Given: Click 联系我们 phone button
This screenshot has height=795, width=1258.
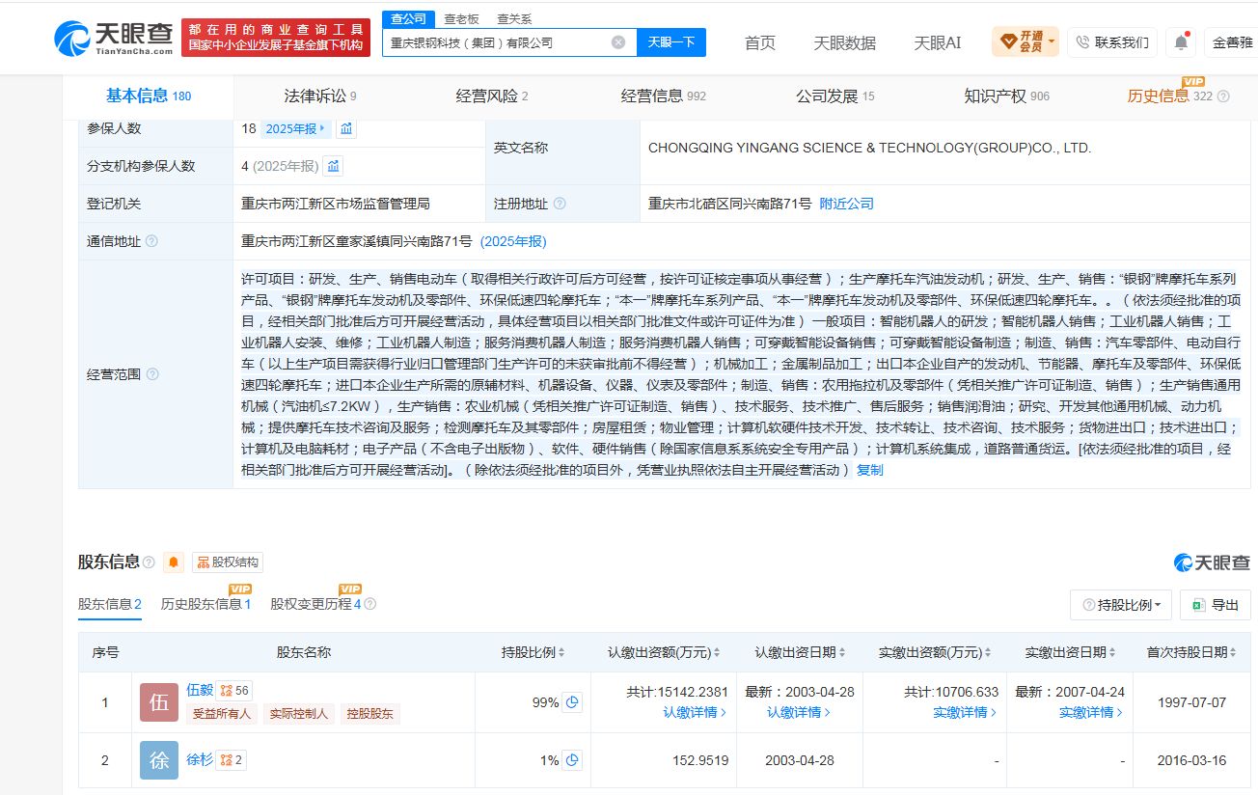Looking at the screenshot, I should 1111,42.
